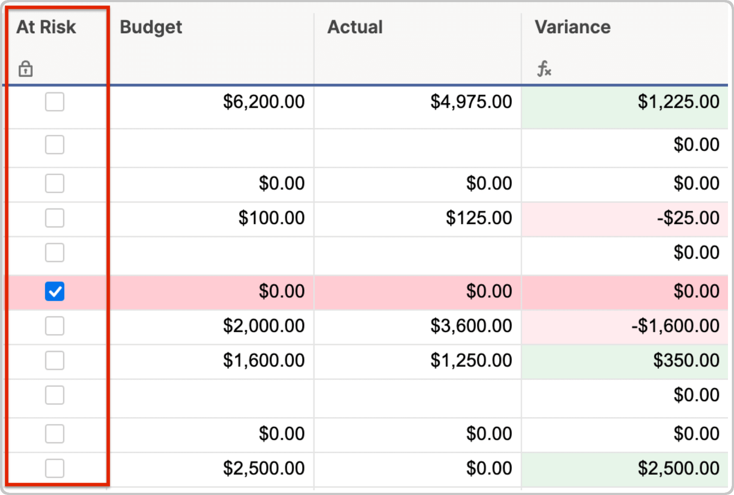
Task: Click the -$1,600.00 Variance cell
Action: (675, 326)
